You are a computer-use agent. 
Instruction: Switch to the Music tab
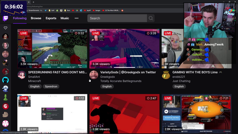pyautogui.click(x=65, y=18)
